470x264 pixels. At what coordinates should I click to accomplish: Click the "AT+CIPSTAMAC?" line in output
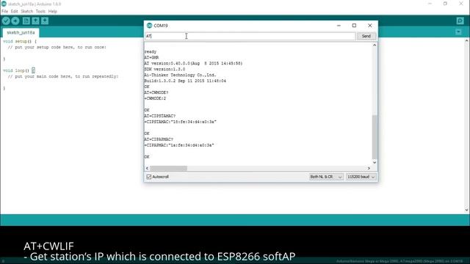[x=160, y=116]
